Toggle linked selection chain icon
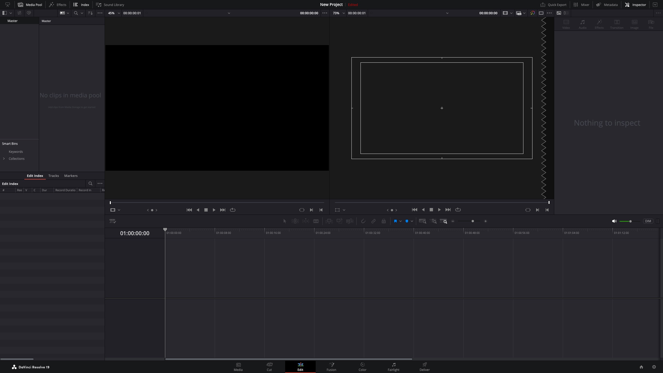This screenshot has width=663, height=373. (x=373, y=221)
